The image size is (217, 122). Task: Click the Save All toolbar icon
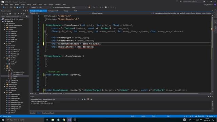pyautogui.click(x=20, y=7)
